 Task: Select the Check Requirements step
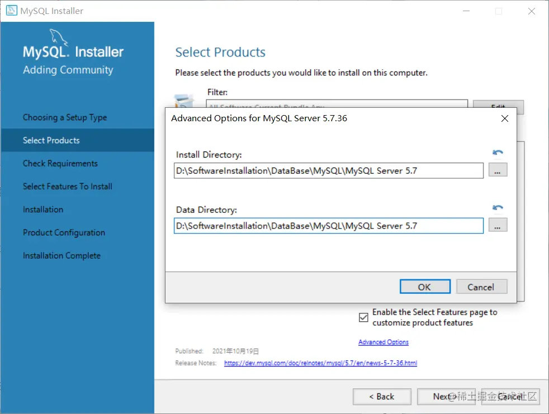click(x=60, y=164)
